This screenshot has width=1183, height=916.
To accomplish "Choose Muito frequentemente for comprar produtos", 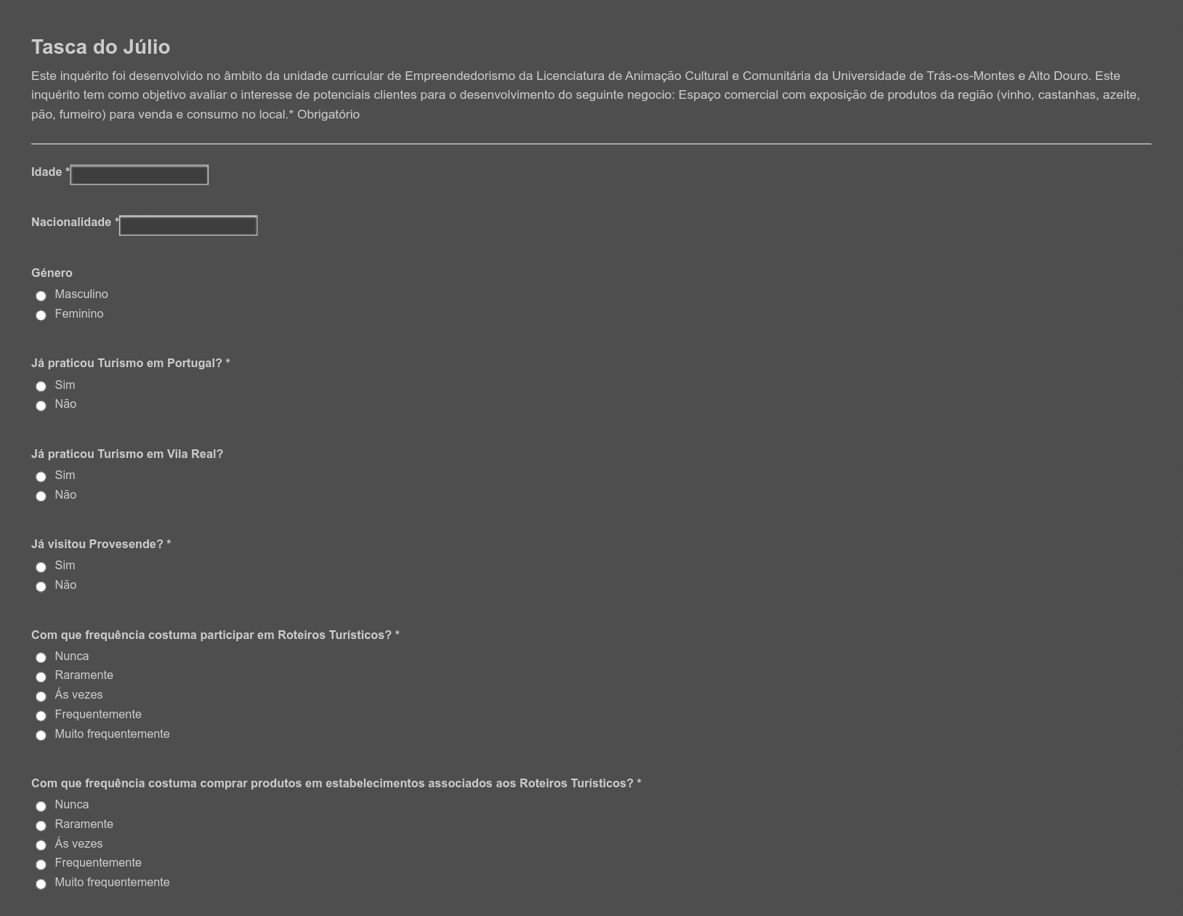I will (41, 884).
